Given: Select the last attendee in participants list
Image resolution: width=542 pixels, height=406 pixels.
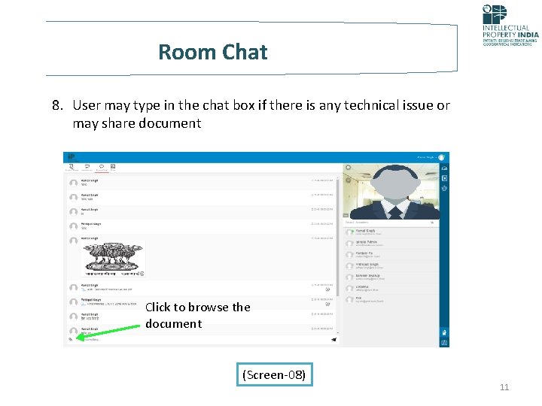Looking at the screenshot, I should (391, 299).
